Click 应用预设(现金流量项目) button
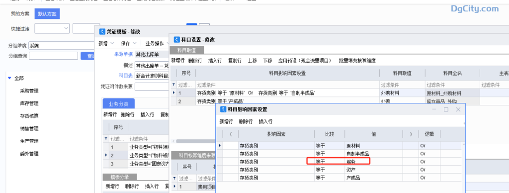This screenshot has height=193, width=509. click(x=305, y=60)
